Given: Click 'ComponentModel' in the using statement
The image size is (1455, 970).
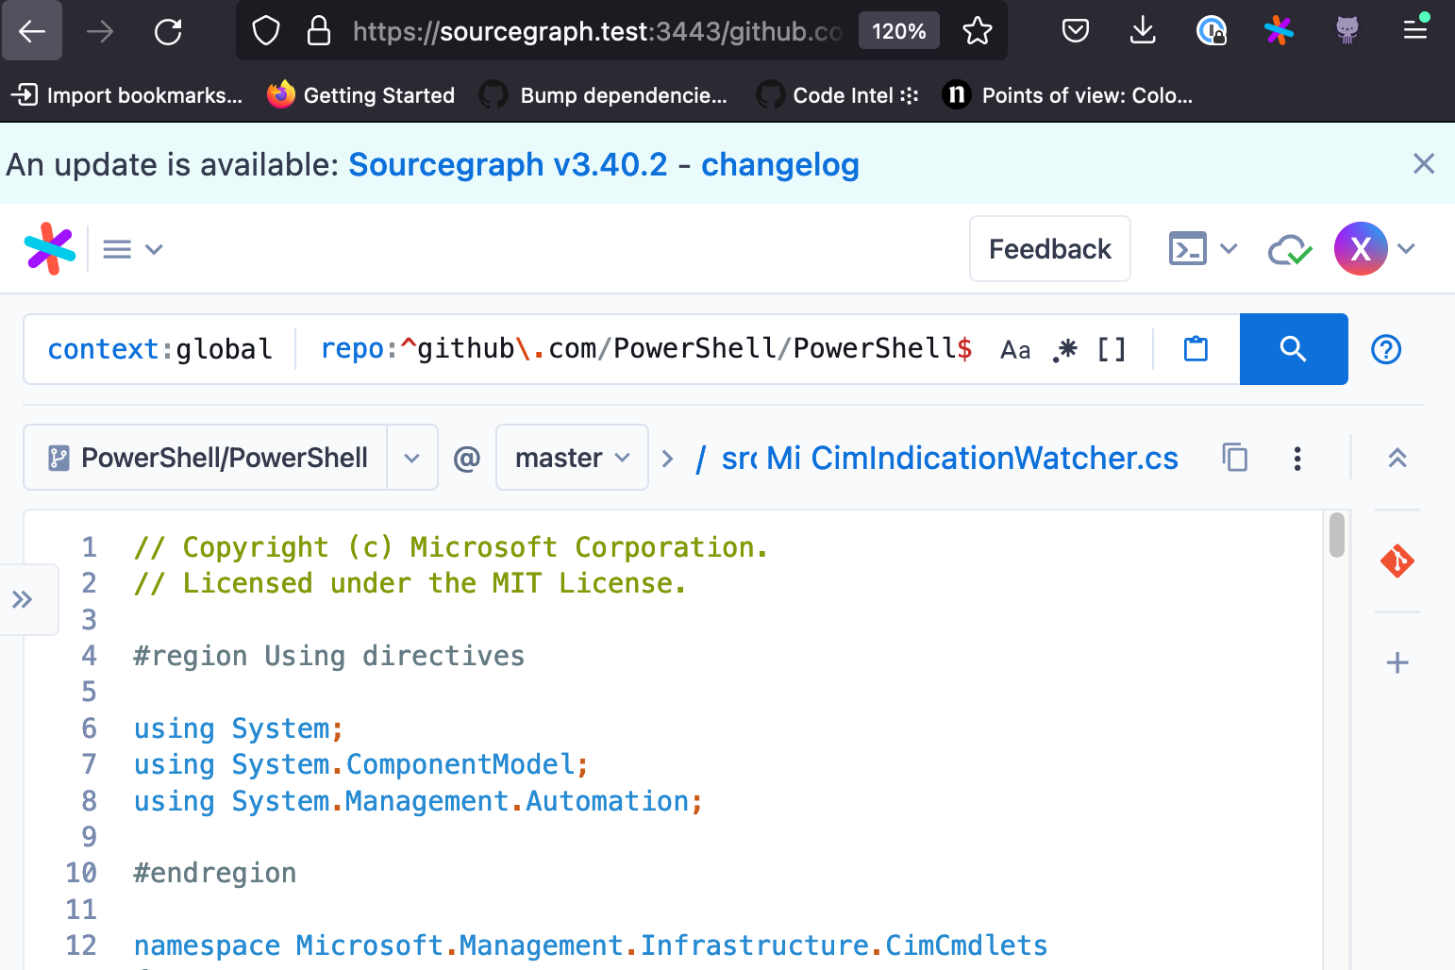Looking at the screenshot, I should coord(460,764).
